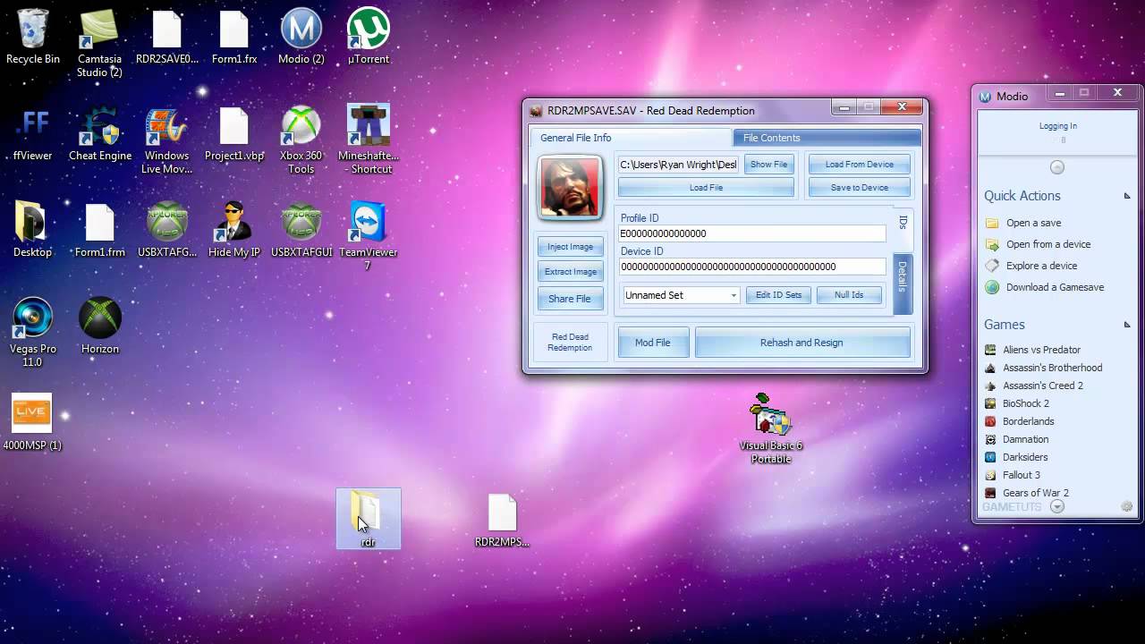Open Windows Live Movie Maker icon

pyautogui.click(x=167, y=140)
